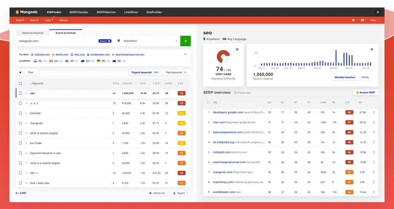Click the Mangools logo
The image size is (394, 209).
coord(26,12)
